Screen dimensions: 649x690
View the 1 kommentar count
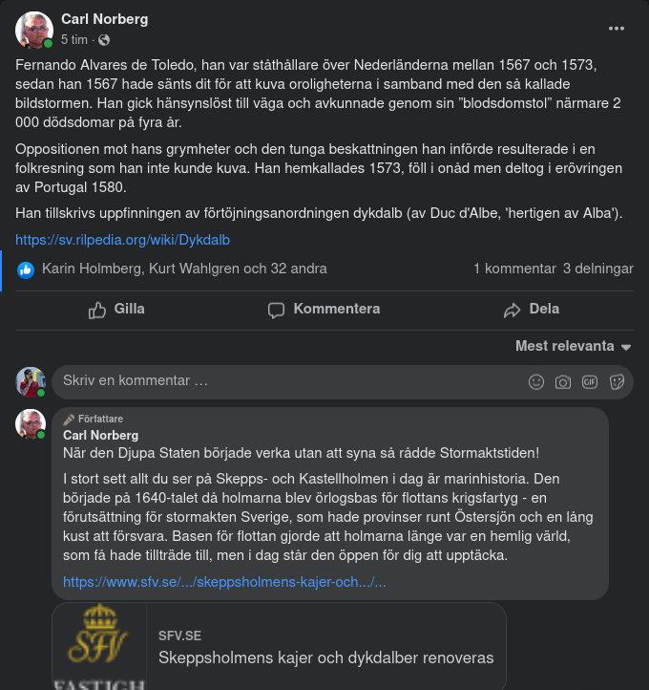pos(513,270)
